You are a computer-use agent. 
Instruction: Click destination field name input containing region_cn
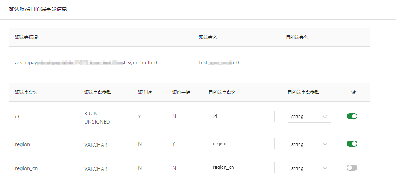(241, 168)
